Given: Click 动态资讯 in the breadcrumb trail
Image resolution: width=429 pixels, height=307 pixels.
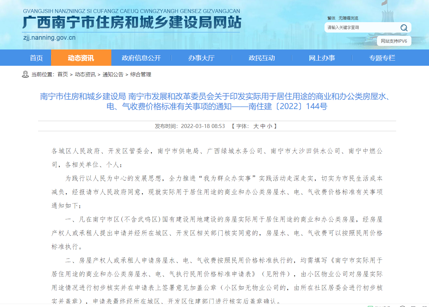Looking at the screenshot, I should click(x=85, y=75).
